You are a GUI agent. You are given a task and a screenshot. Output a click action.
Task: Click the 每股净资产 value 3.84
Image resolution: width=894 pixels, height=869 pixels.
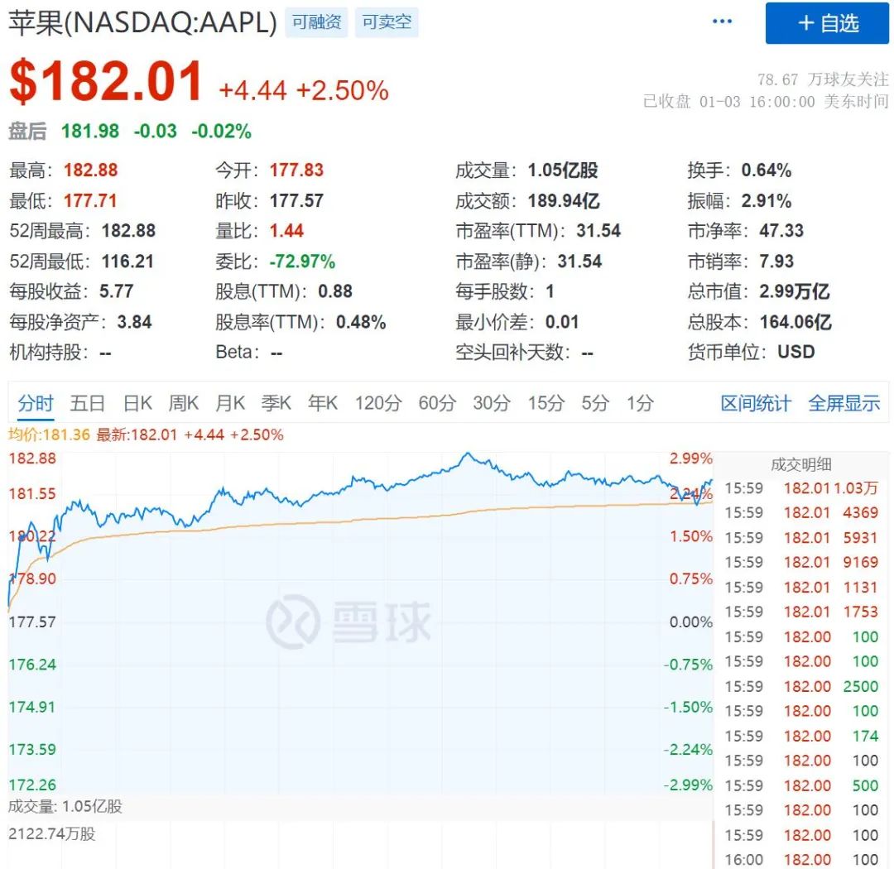(135, 322)
